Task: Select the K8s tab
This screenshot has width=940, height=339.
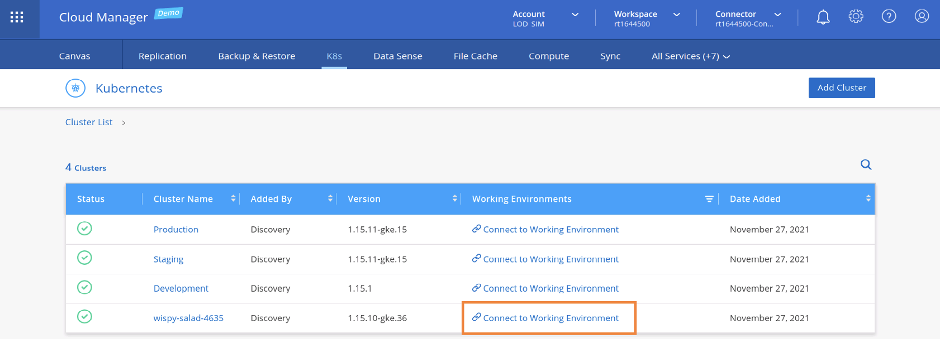Action: 334,56
